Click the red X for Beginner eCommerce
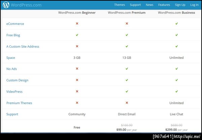Image resolution: width=202 pixels, height=140 pixels. click(77, 24)
